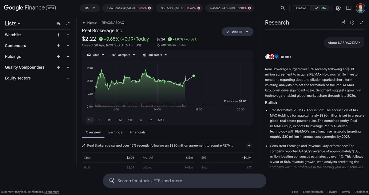
Task: Open the feedback icon beside settings
Action: point(349,8)
